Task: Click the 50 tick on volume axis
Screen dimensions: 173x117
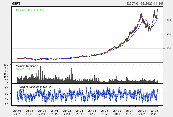Action: pyautogui.click(x=7, y=80)
